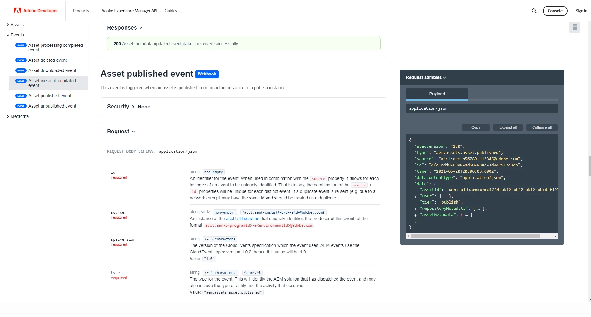Click EVENT badge beside Asset downloaded event
The height and width of the screenshot is (317, 591).
(x=21, y=70)
